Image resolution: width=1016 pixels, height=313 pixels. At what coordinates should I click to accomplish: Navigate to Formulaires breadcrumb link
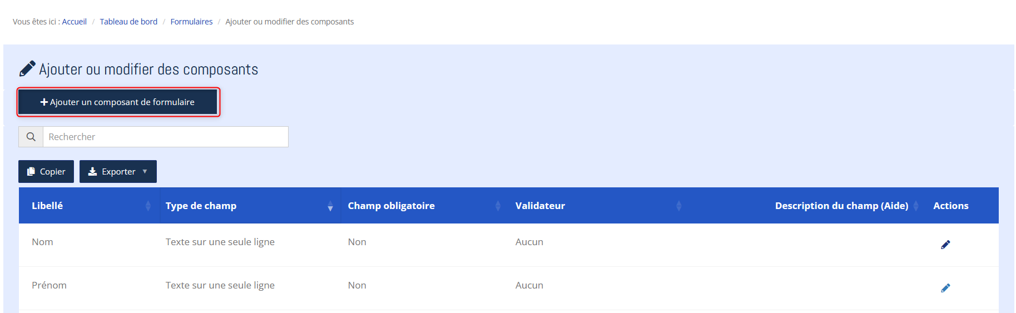click(x=191, y=22)
